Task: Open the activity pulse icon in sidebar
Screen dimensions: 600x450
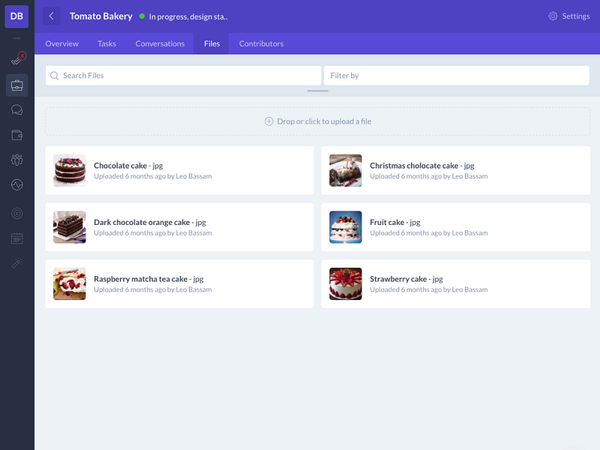Action: [16, 184]
